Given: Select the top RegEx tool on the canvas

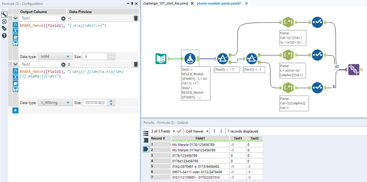Looking at the screenshot, I should coord(288,22).
